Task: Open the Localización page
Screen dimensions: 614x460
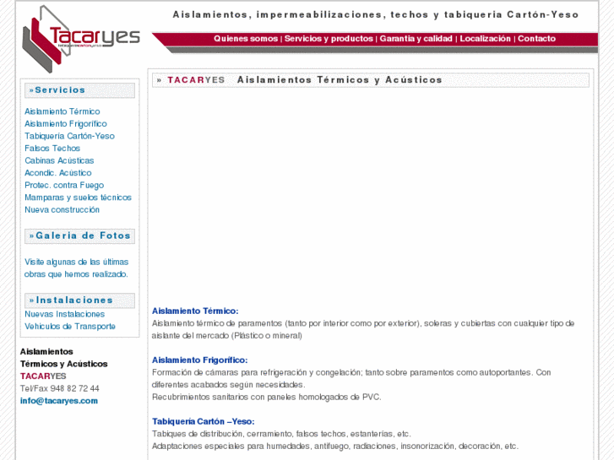Action: pos(485,39)
